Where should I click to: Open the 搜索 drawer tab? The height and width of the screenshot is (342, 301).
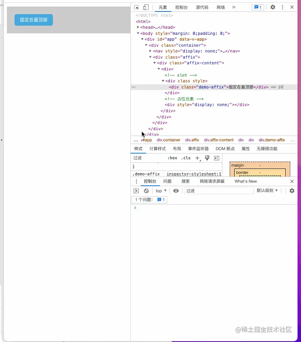[186, 181]
